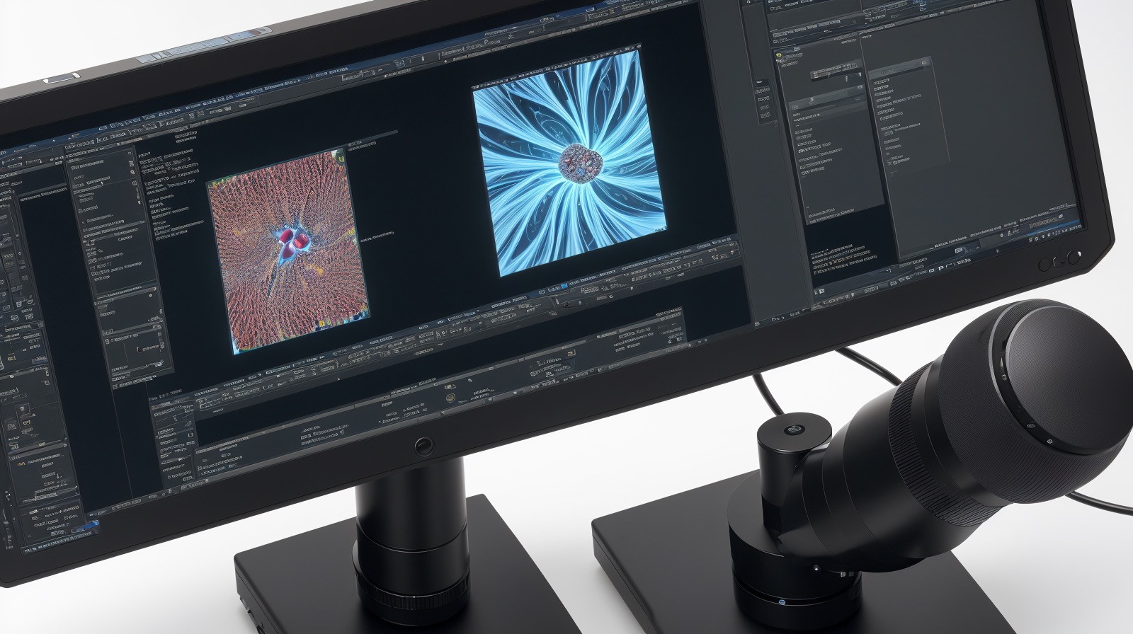Click the first icon in the right window's vertical strip
The width and height of the screenshot is (1133, 634).
pyautogui.click(x=761, y=90)
